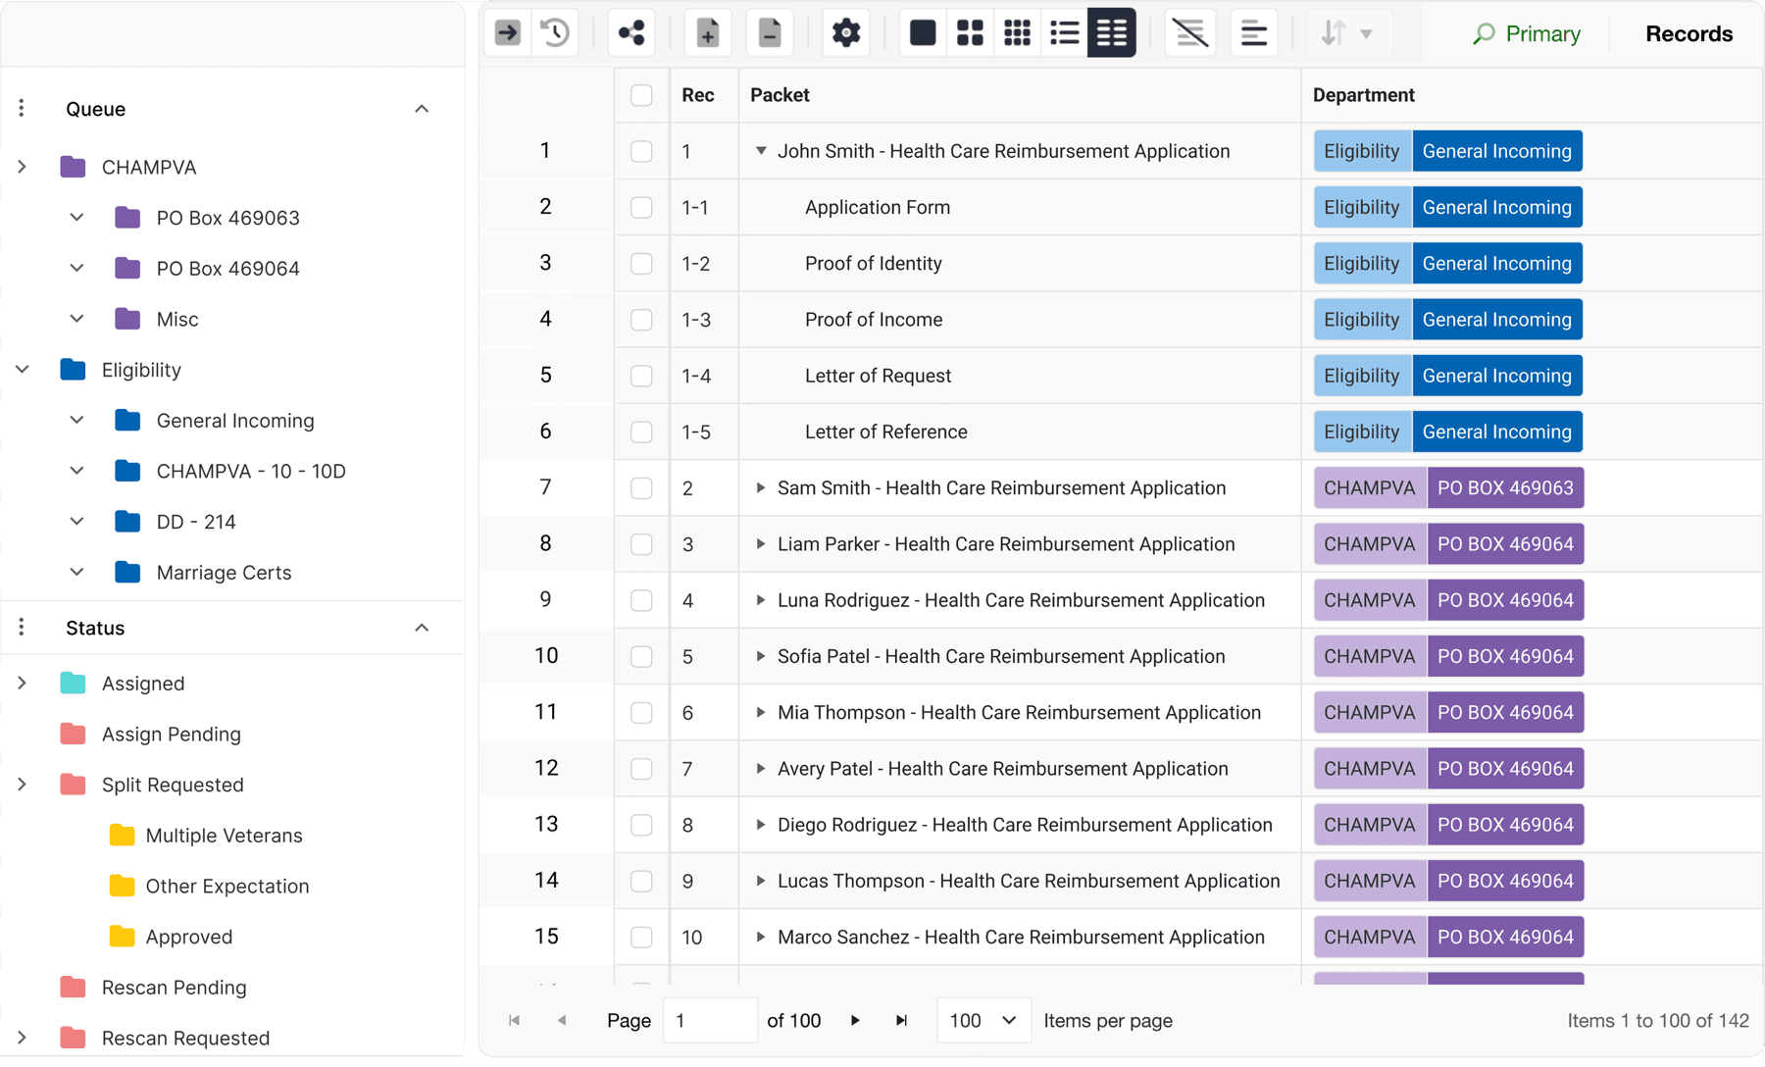Click the forward arrow toolbar icon
The width and height of the screenshot is (1765, 1067).
point(508,33)
